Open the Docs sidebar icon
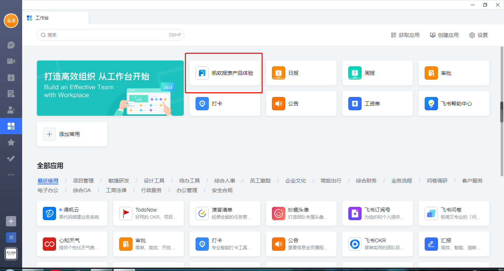504x271 pixels. pyautogui.click(x=11, y=94)
